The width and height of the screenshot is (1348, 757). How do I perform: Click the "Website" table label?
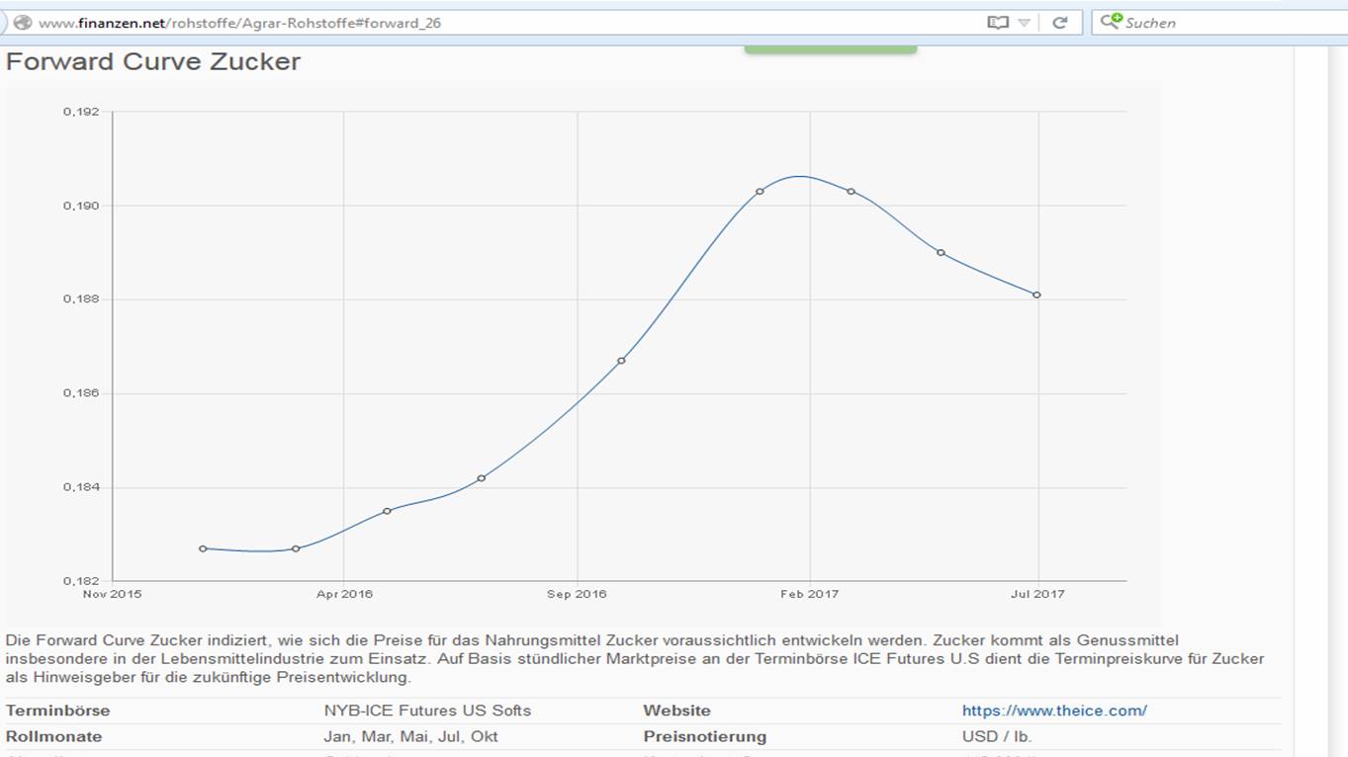click(x=676, y=711)
